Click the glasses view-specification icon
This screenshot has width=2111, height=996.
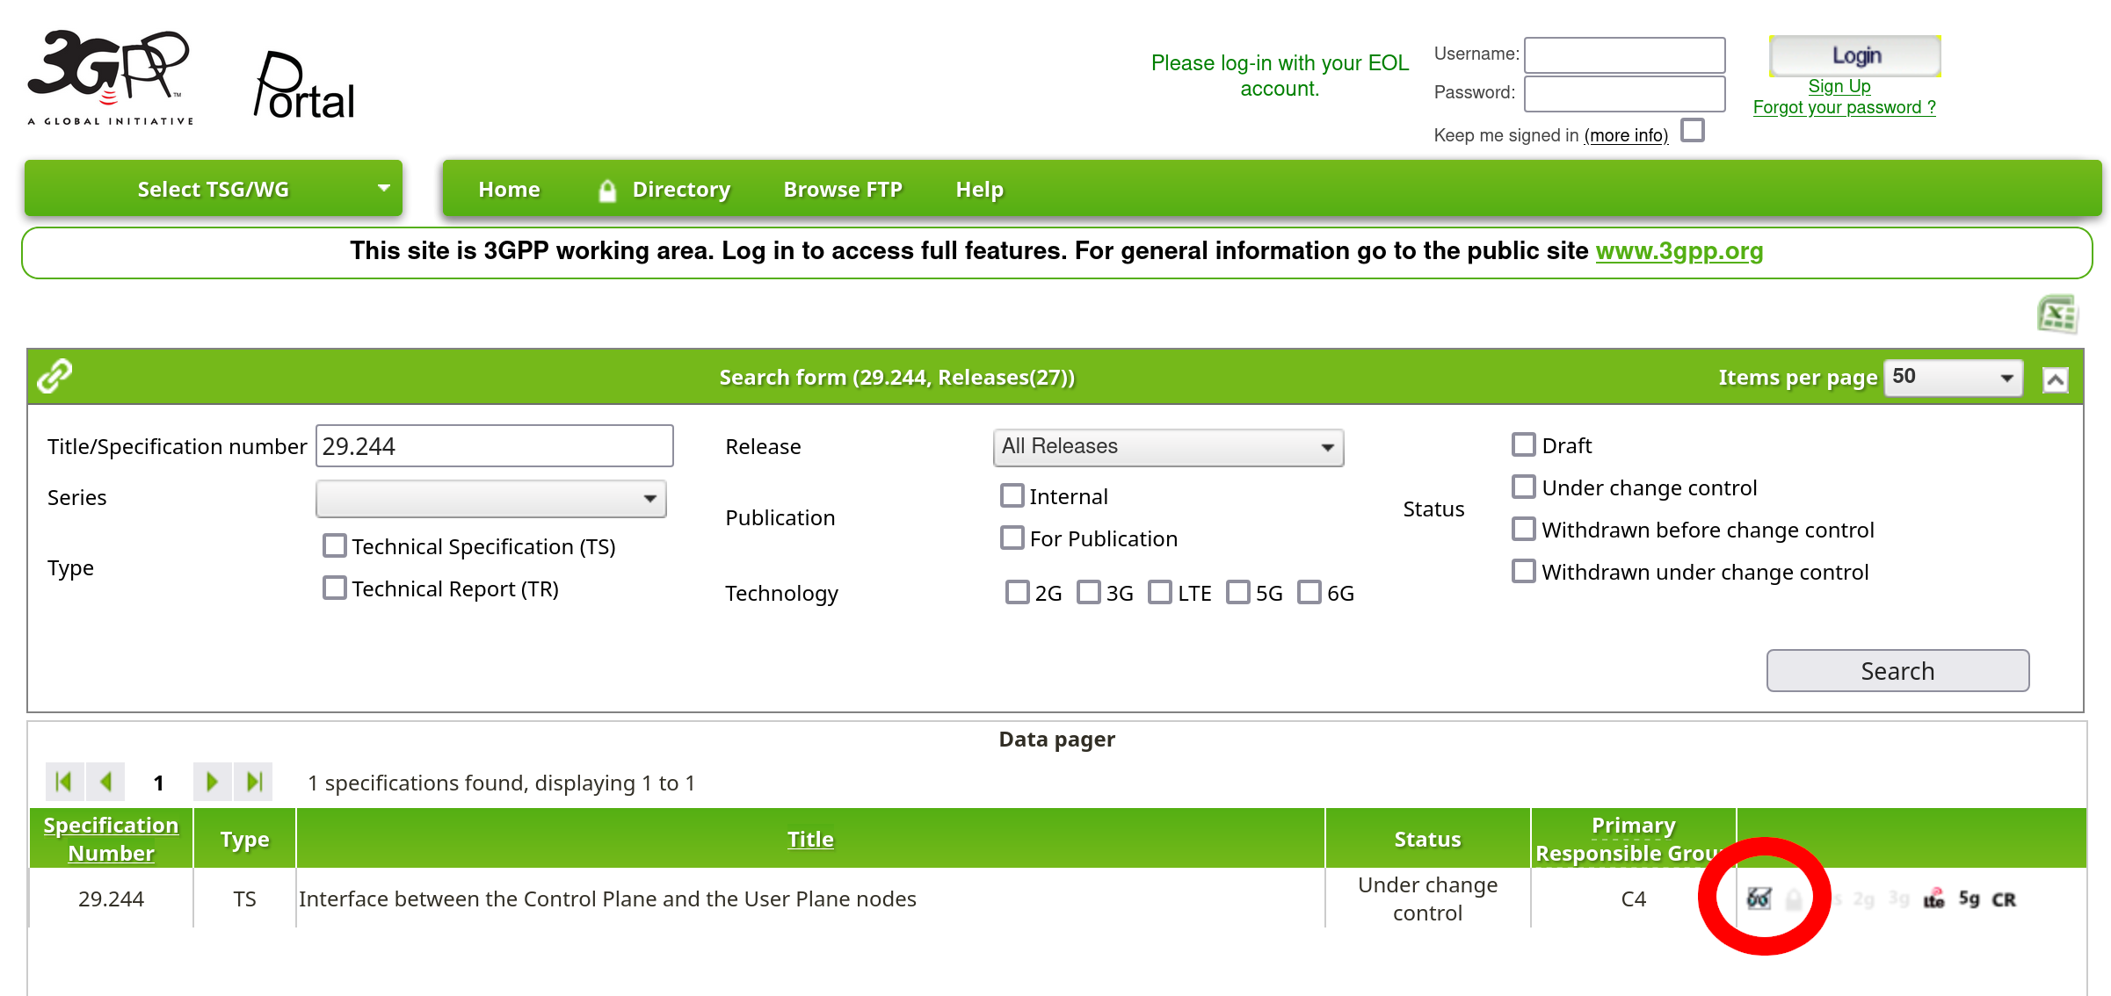click(x=1759, y=899)
